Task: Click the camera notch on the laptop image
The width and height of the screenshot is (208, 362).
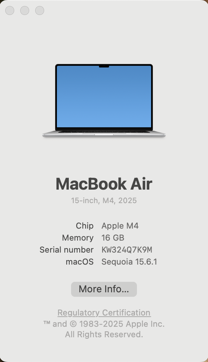Action: tap(104, 66)
